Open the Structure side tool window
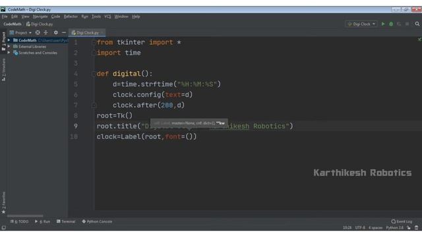The width and height of the screenshot is (422, 237). click(x=3, y=70)
